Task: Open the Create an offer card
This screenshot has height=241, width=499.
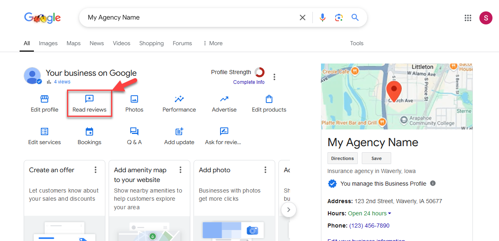Action: [65, 200]
